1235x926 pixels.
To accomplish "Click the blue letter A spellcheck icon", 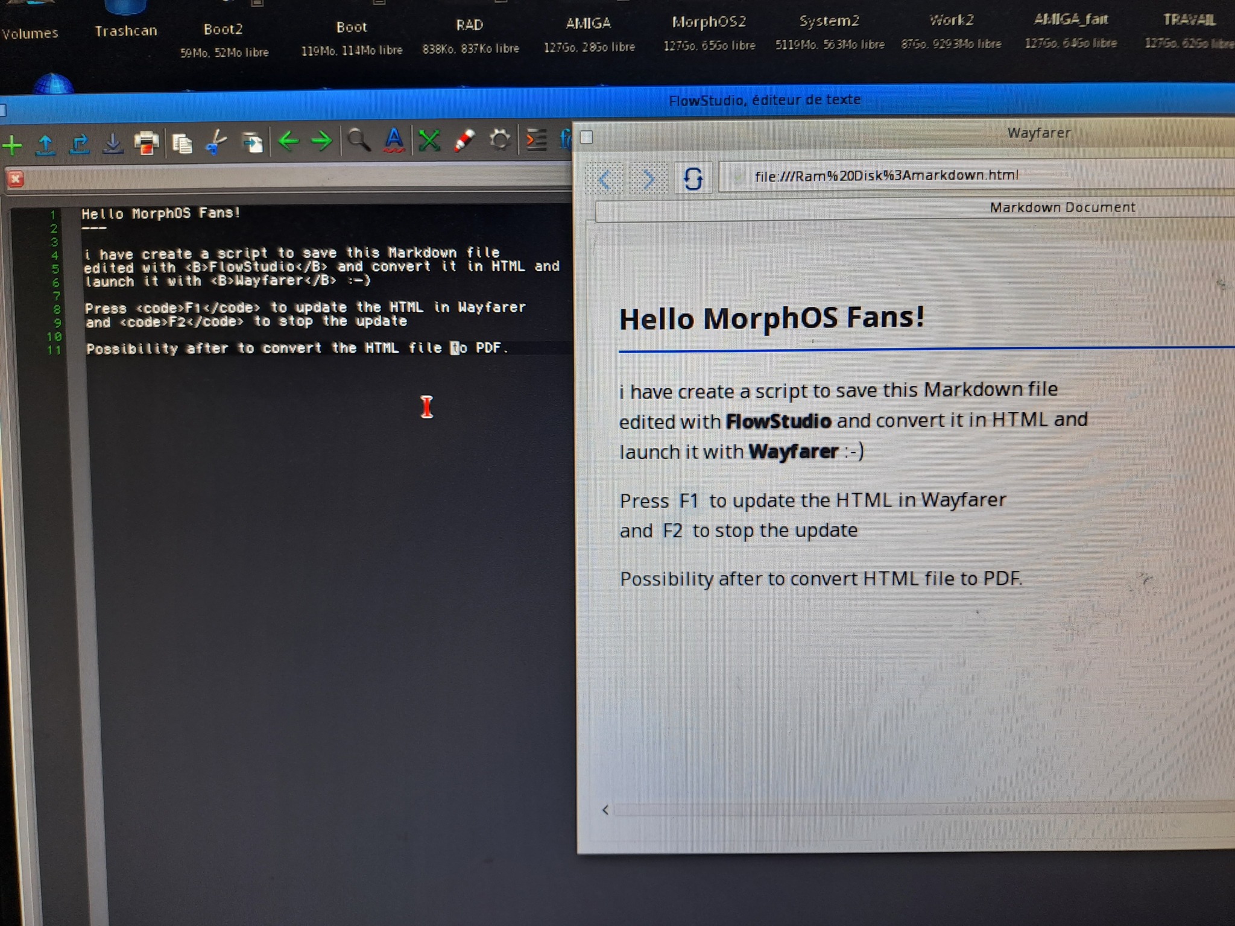I will coord(394,140).
